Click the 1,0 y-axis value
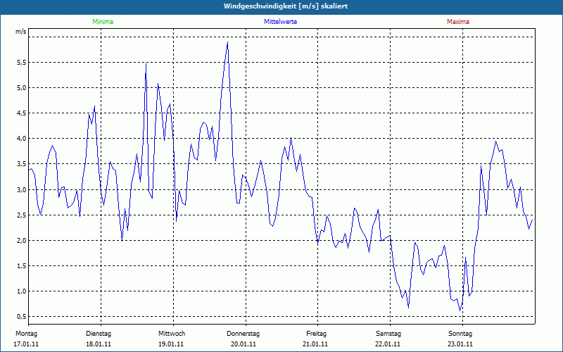Image resolution: width=563 pixels, height=352 pixels. coord(22,291)
